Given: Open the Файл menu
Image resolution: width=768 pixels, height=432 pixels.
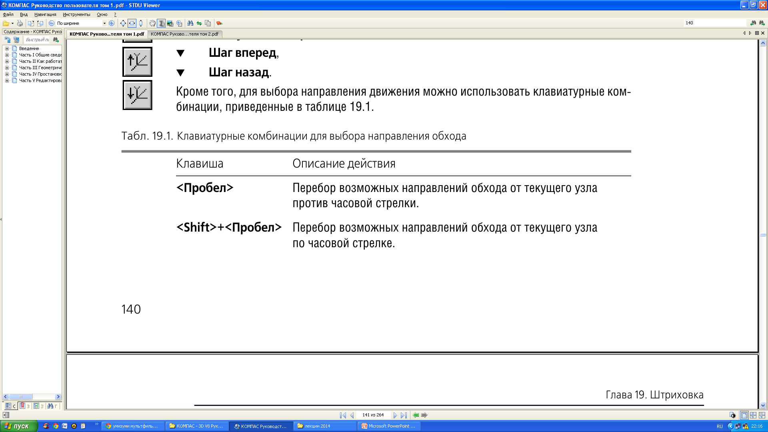Looking at the screenshot, I should click(x=8, y=14).
